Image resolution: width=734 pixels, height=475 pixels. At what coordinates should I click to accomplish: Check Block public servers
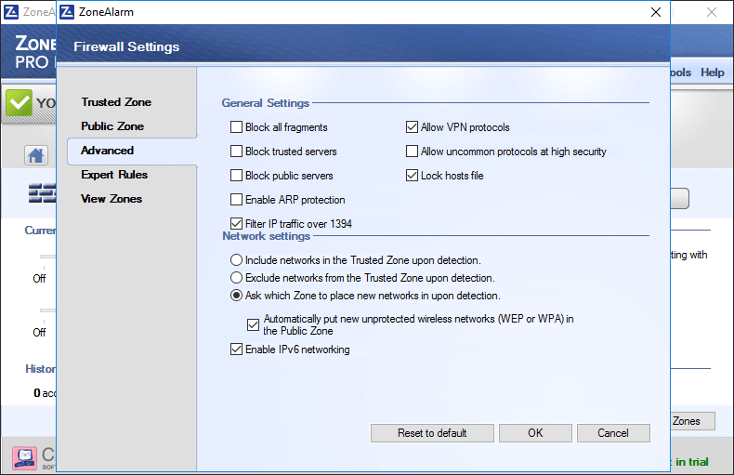tap(236, 176)
